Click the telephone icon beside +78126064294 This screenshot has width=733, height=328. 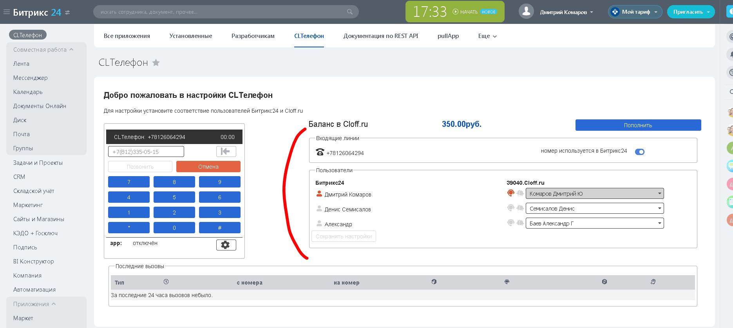pyautogui.click(x=320, y=152)
